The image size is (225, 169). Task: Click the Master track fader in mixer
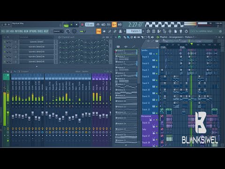tap(8, 113)
